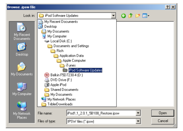Click the iTunes folder icon in list
This screenshot has height=131, width=183.
coord(62,65)
